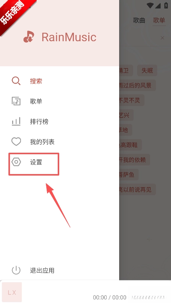Switch to the 歌单 tab at top
Viewport: 171px width, 304px height.
[x=159, y=20]
